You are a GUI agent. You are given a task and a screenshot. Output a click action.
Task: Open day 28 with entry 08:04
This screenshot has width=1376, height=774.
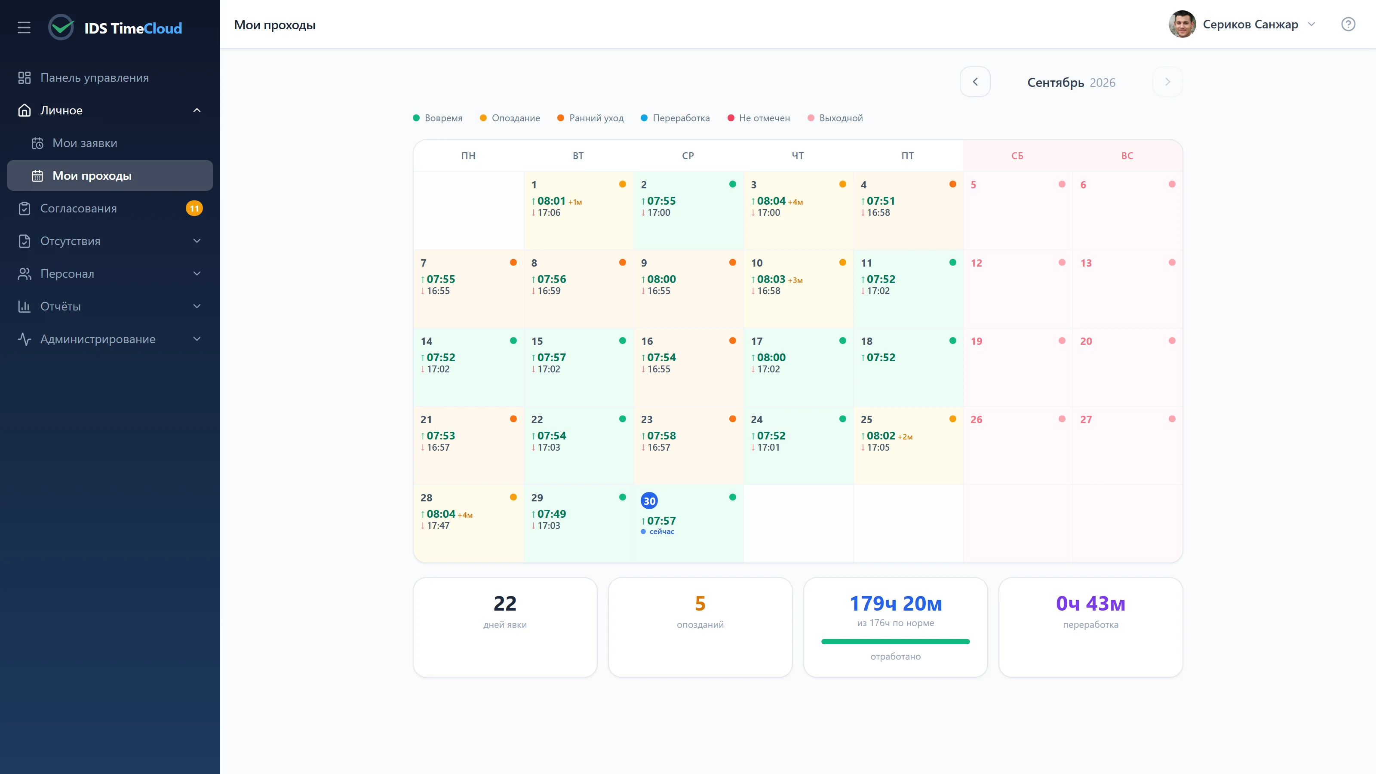tap(468, 523)
